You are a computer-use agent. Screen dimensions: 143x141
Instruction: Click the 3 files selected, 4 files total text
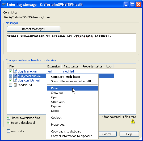(119, 117)
